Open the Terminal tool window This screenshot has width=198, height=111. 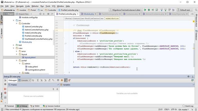coord(9,106)
